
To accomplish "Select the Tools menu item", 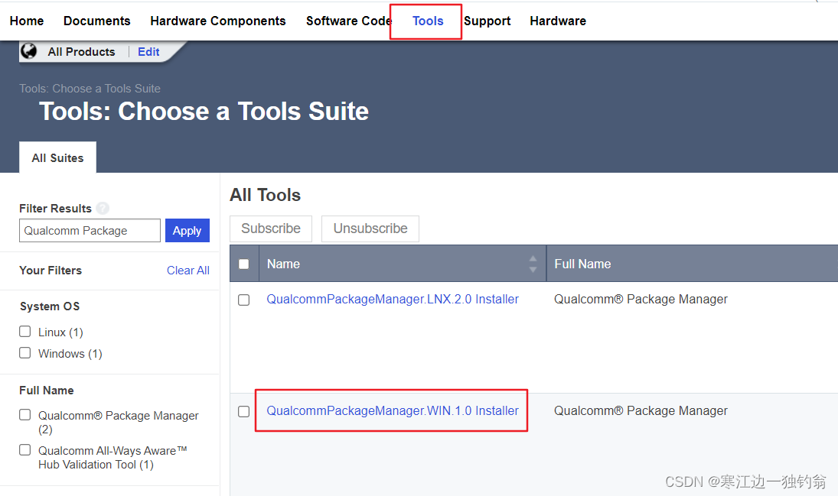I will [428, 21].
